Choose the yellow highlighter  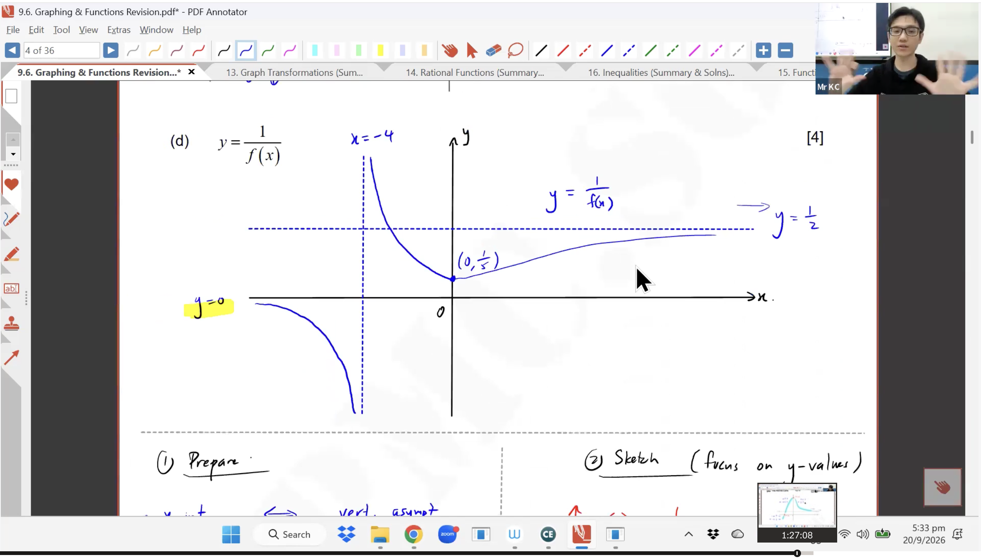click(380, 51)
